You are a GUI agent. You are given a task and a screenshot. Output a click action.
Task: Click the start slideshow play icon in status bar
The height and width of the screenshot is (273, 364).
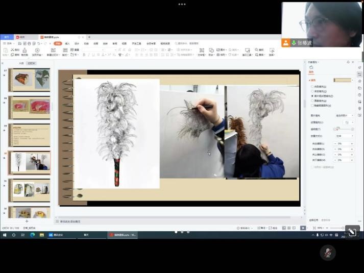pyautogui.click(x=303, y=228)
